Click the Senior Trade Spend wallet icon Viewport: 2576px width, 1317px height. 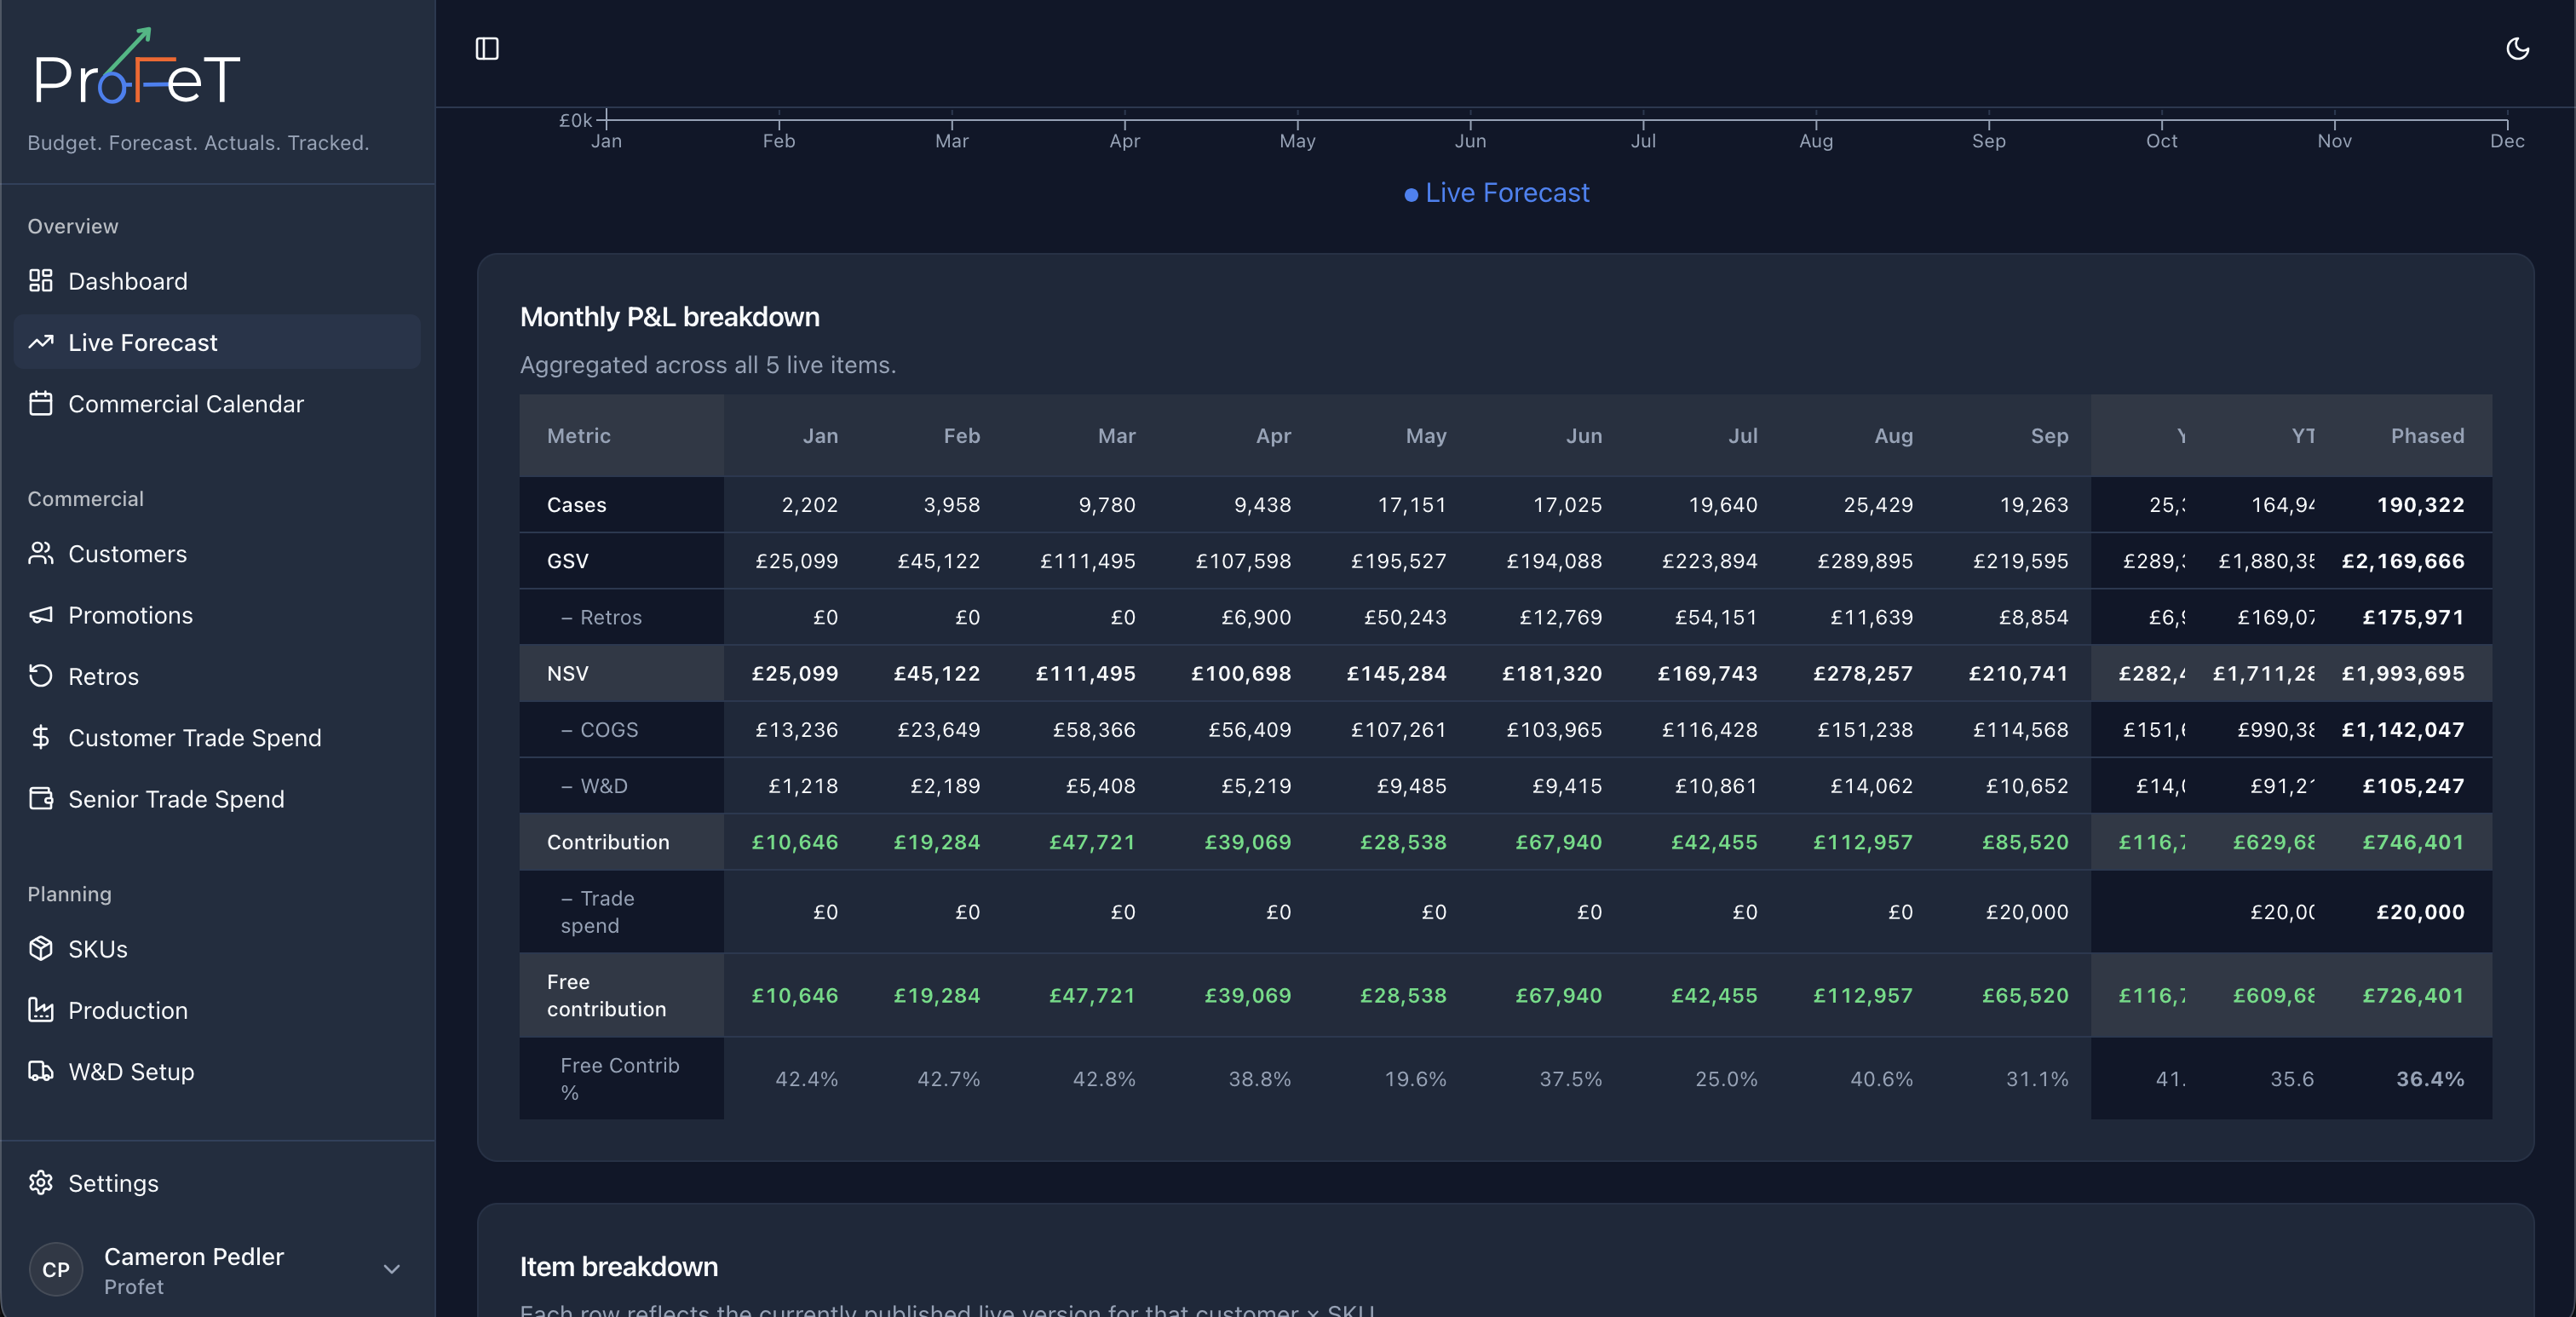[41, 798]
